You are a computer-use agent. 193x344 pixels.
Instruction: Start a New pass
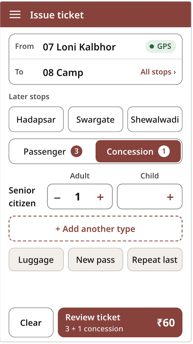click(x=96, y=260)
